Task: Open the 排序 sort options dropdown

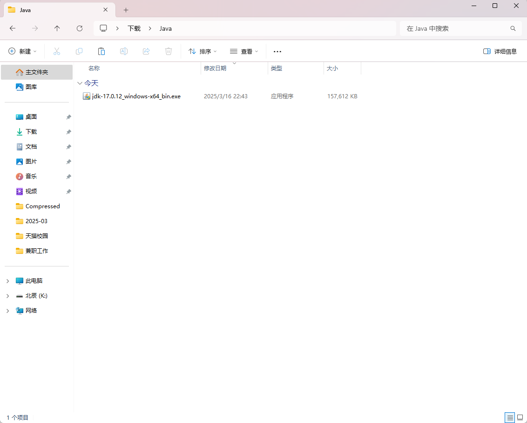Action: coord(202,51)
